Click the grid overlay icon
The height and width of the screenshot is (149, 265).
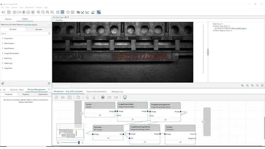(73, 12)
